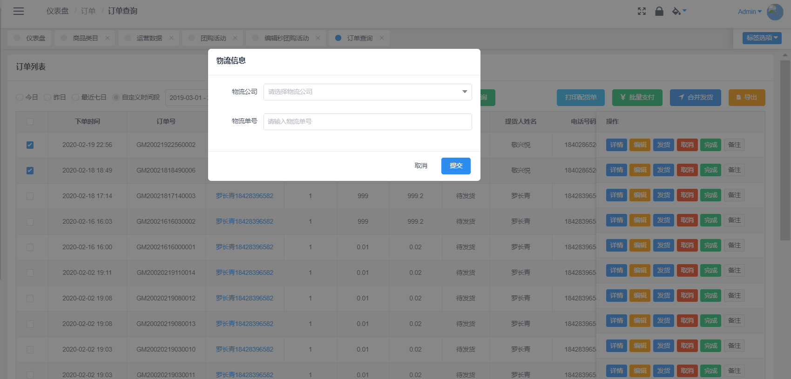This screenshot has width=791, height=379.
Task: Click the 批量支付 button
Action: (637, 97)
